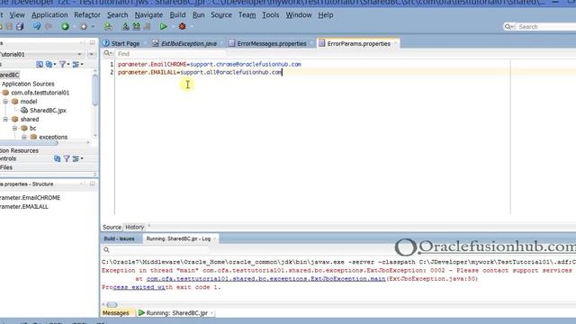
Task: Collapse the model package node
Action: [x=5, y=102]
